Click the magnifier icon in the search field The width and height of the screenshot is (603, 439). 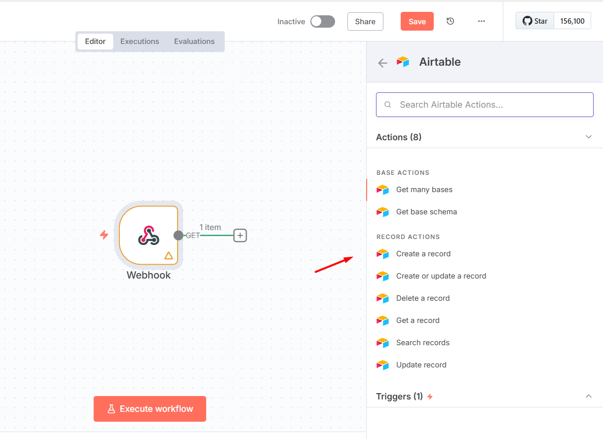pyautogui.click(x=387, y=104)
